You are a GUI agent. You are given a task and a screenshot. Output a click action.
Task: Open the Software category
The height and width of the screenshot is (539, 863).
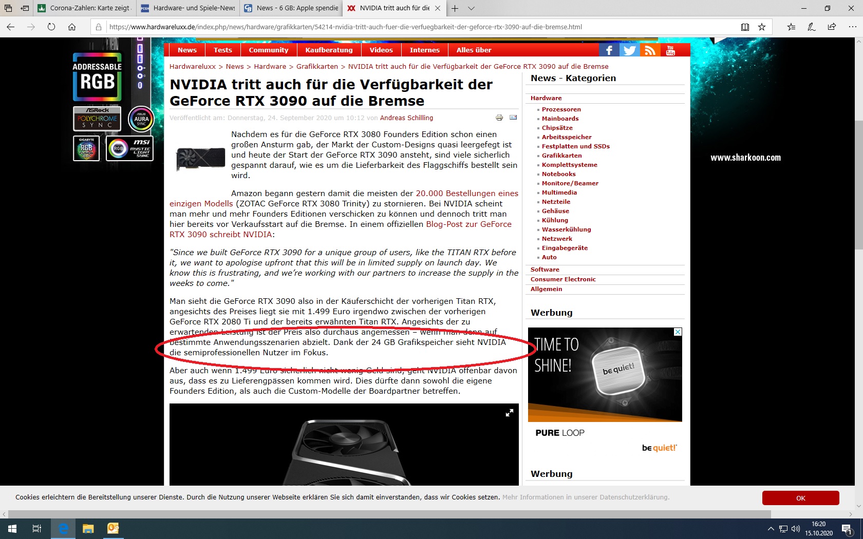tap(545, 269)
